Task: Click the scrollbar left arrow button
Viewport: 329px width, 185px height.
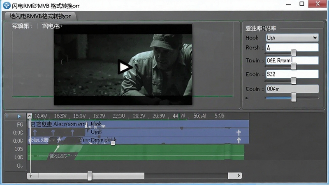Action: (30, 176)
